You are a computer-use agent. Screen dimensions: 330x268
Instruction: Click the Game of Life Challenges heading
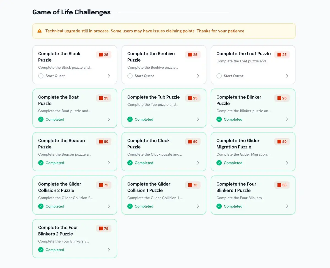71,12
